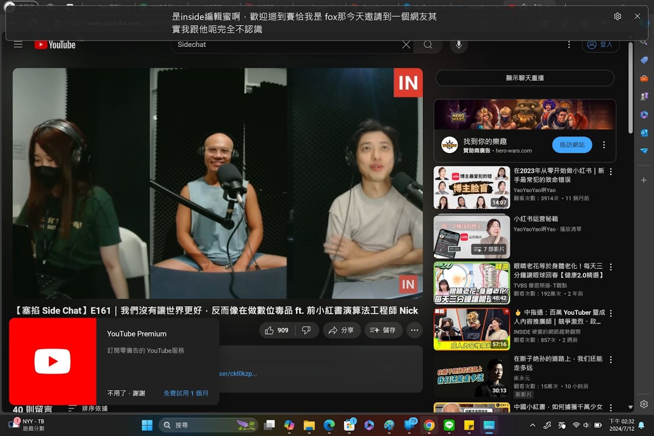Screen dimensions: 654x436
Task: Open menu for 在断子绝孙的道路上 video
Action: tap(611, 360)
